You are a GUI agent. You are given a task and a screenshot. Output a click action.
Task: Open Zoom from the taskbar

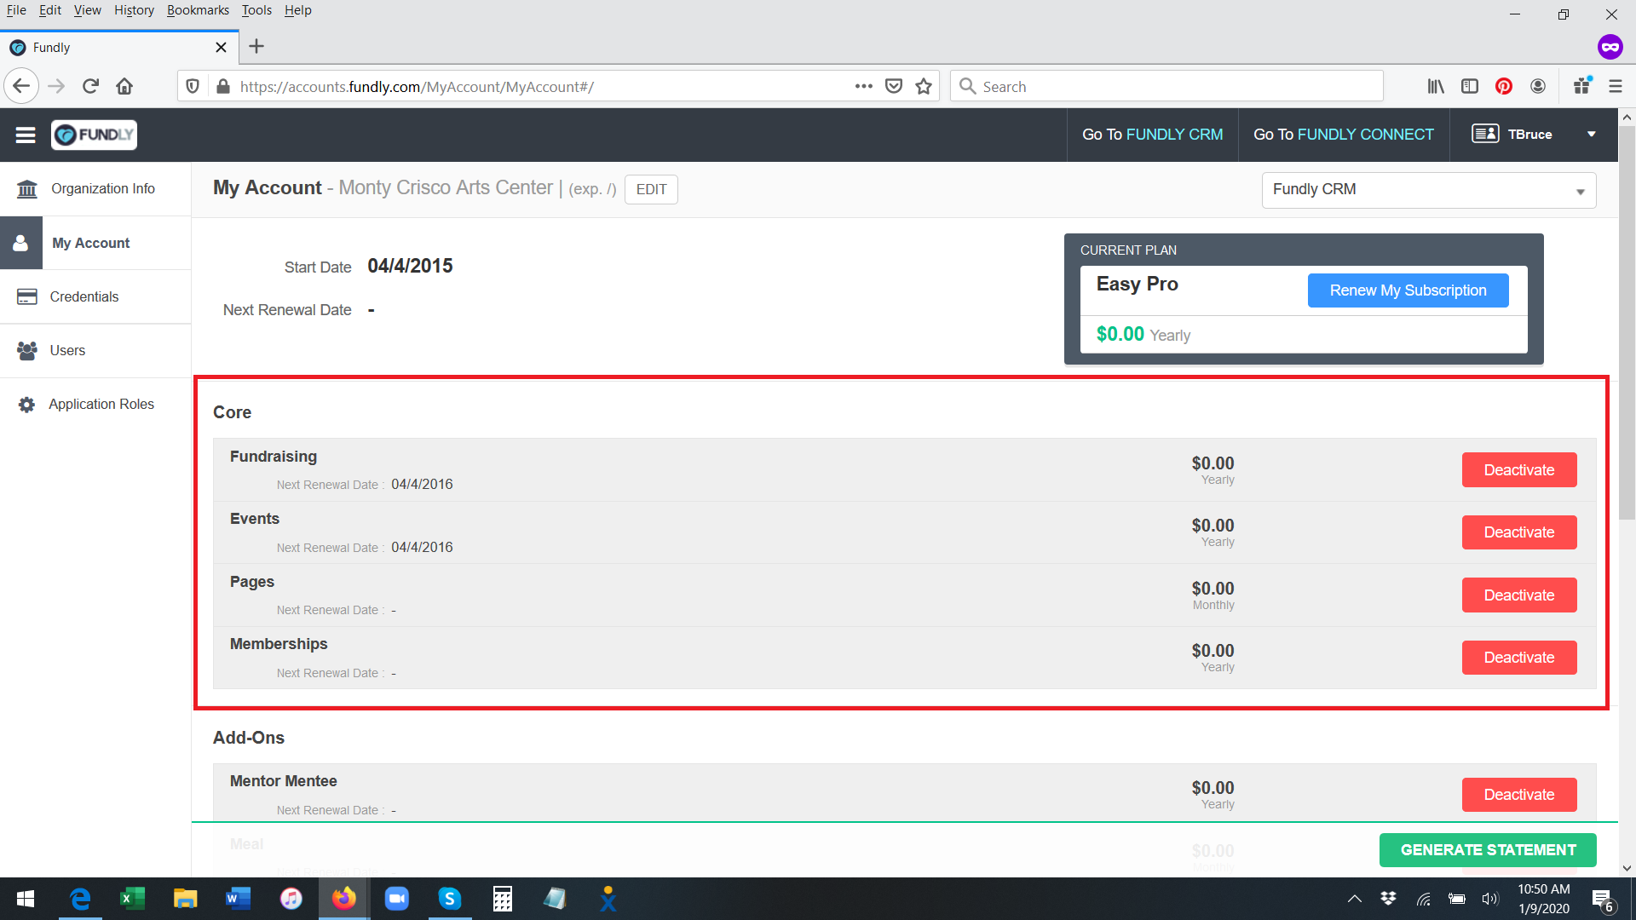click(x=397, y=899)
